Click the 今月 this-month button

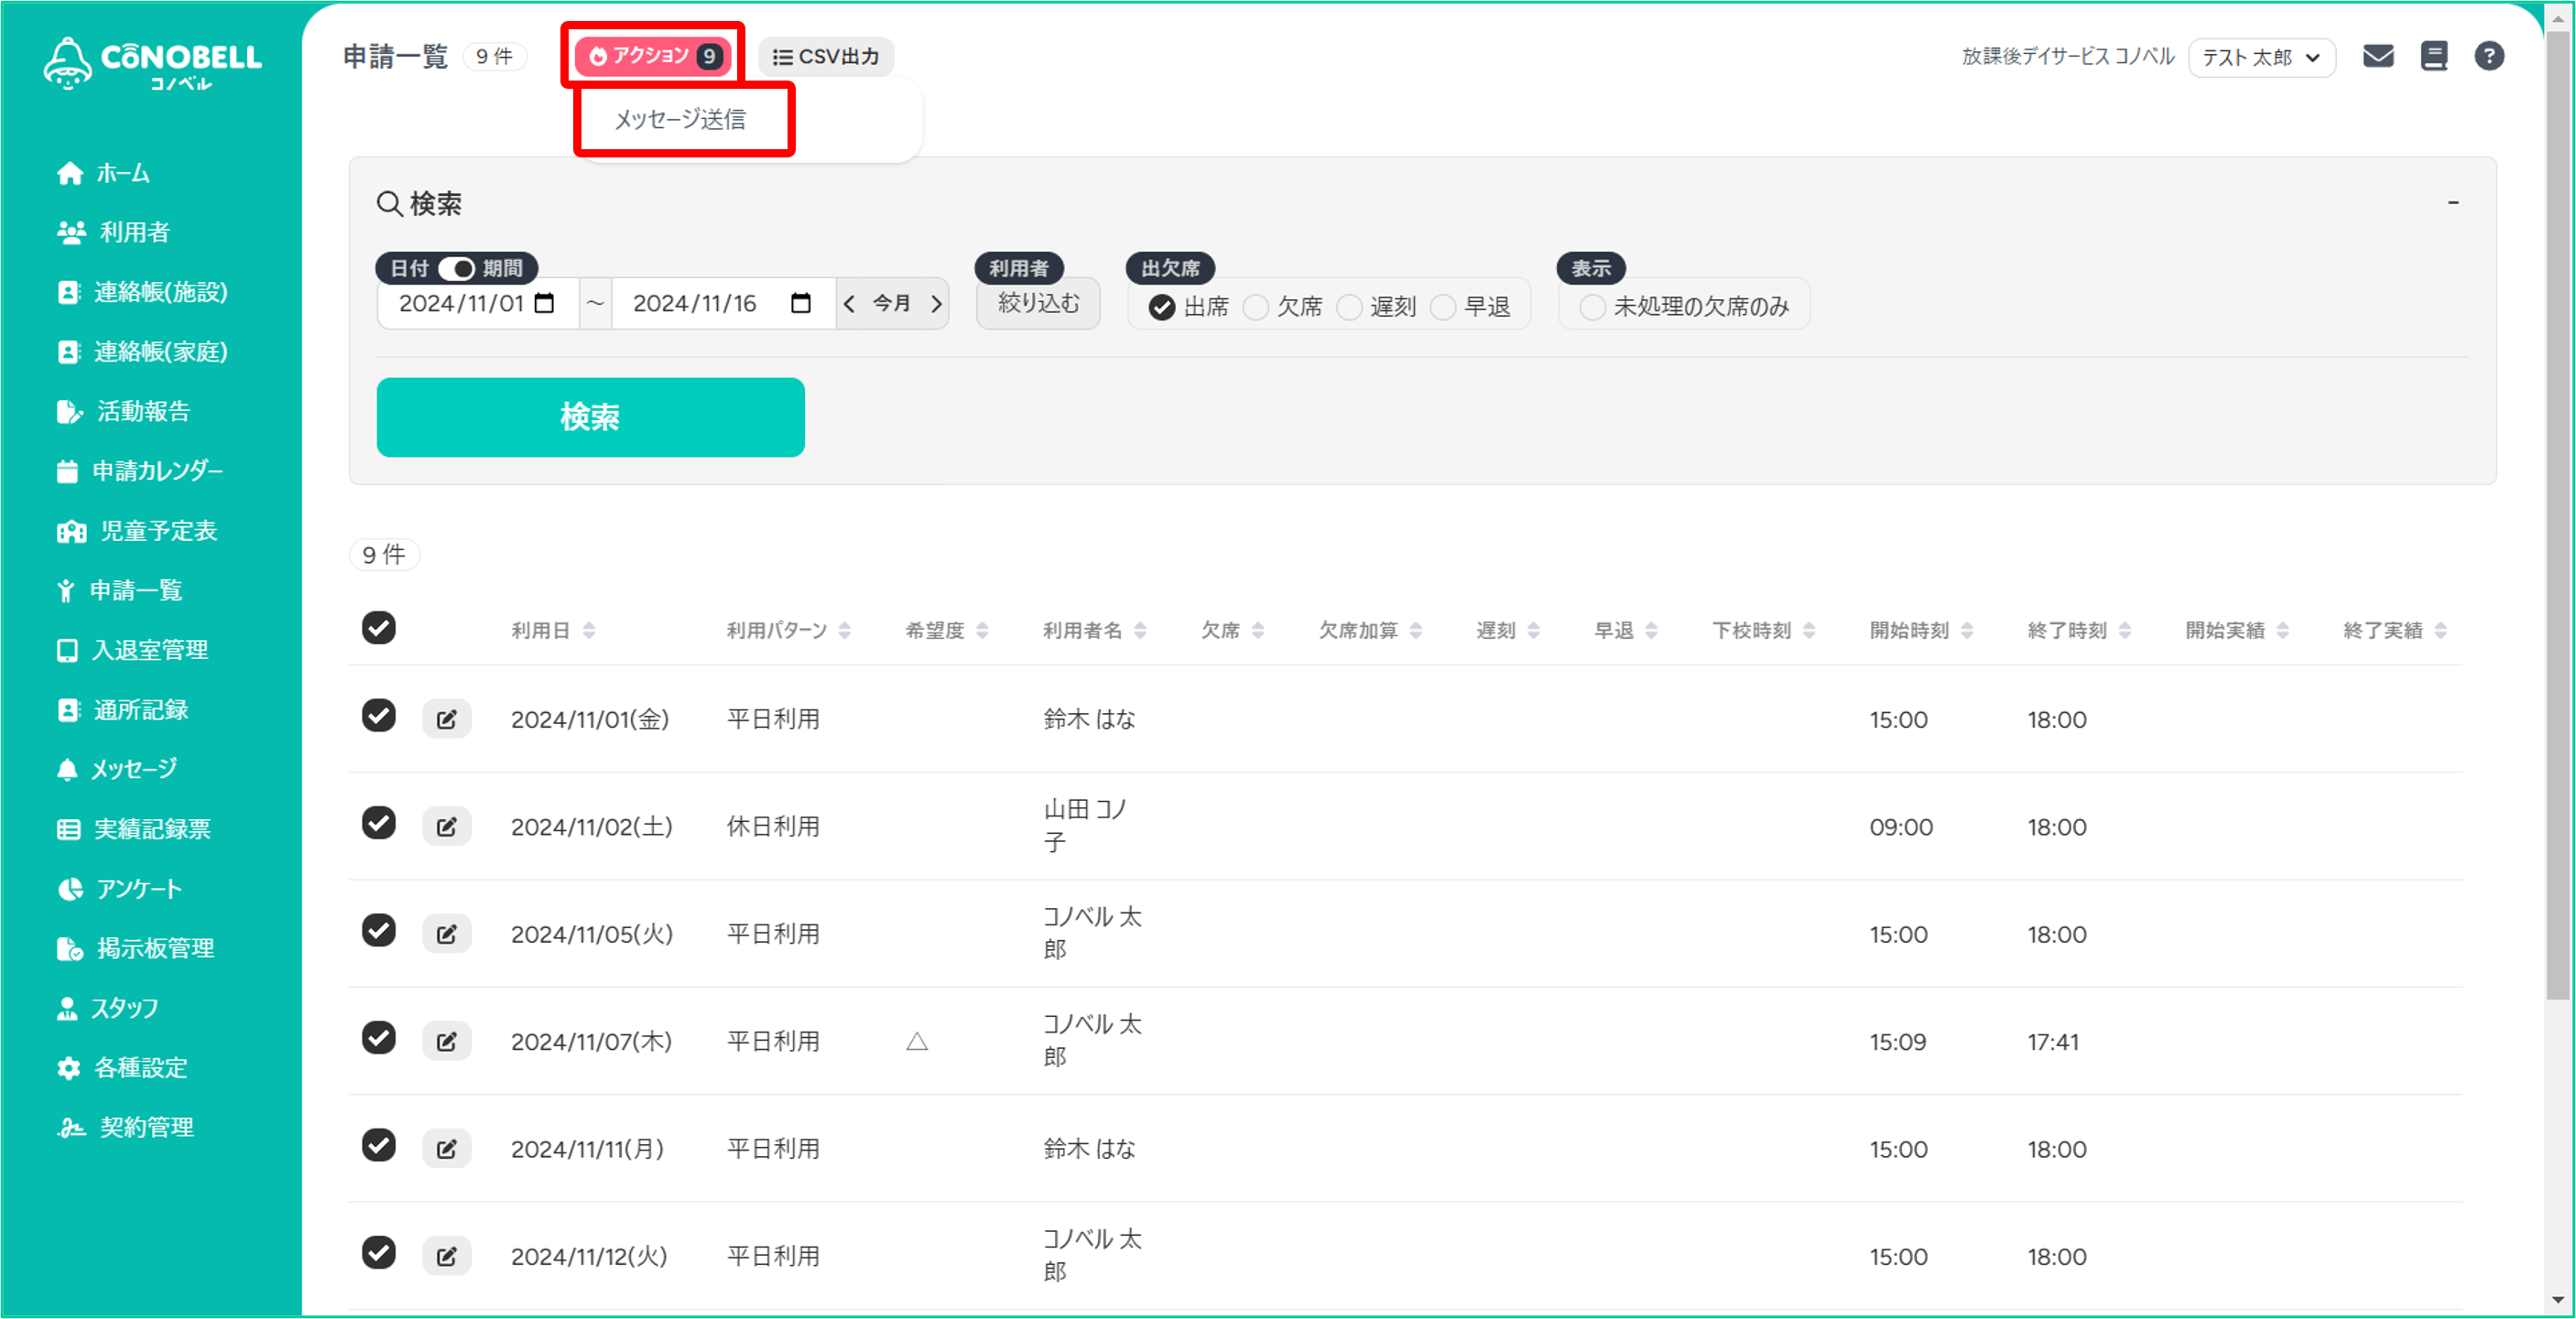tap(891, 303)
